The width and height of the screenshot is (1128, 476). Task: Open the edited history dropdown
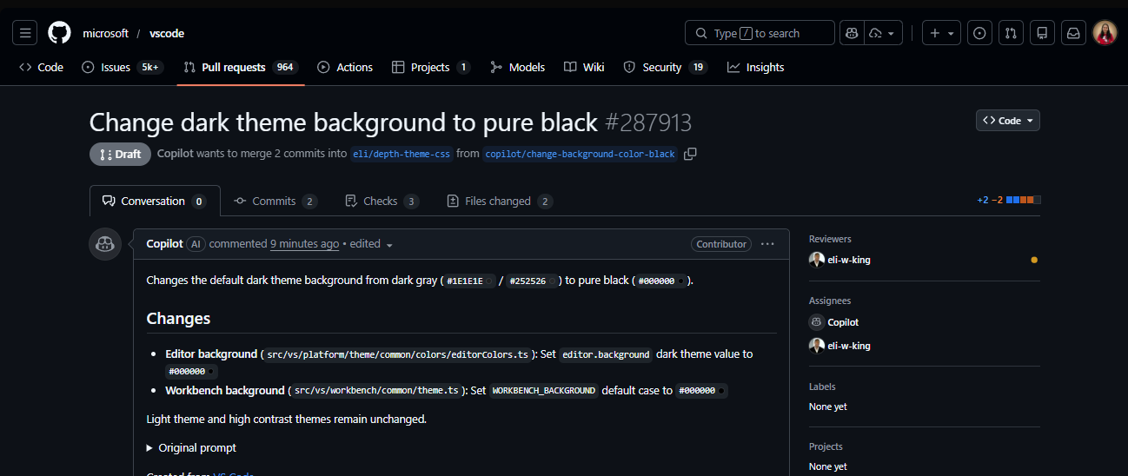(371, 244)
